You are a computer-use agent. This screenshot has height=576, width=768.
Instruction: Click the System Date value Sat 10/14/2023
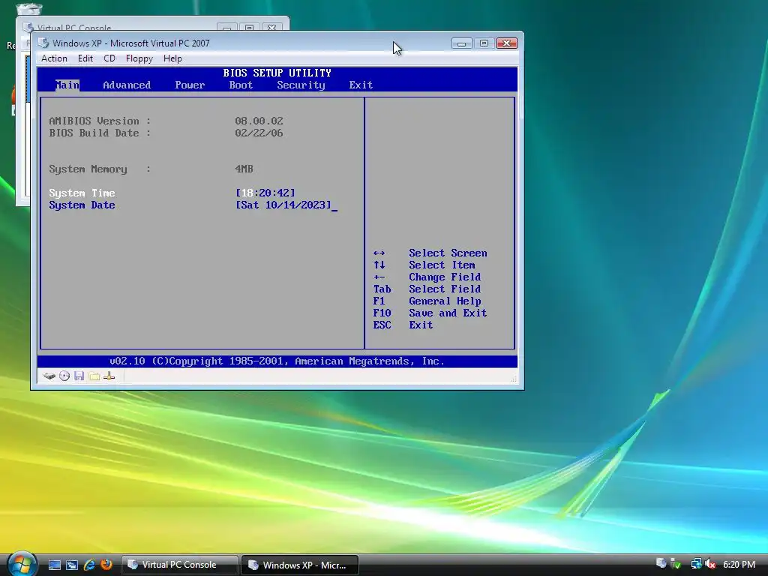click(x=283, y=205)
